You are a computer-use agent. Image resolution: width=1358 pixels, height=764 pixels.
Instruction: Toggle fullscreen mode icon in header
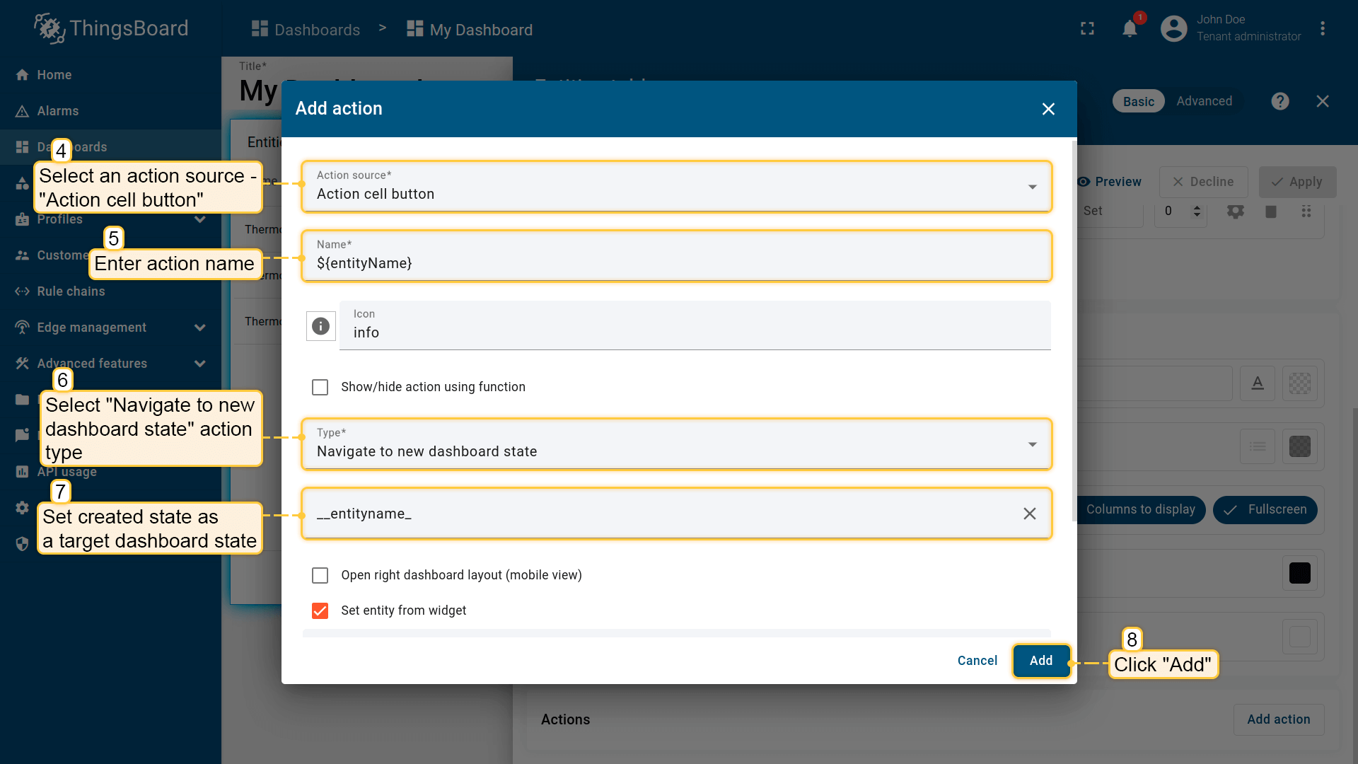coord(1087,29)
